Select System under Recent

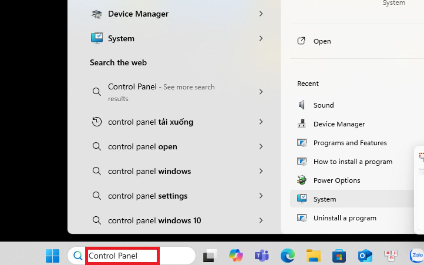[x=324, y=199]
